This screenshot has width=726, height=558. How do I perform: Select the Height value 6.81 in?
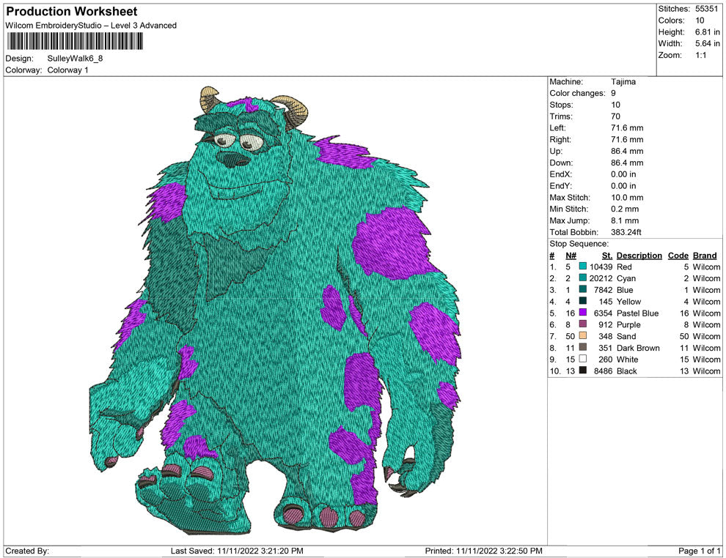pyautogui.click(x=707, y=32)
